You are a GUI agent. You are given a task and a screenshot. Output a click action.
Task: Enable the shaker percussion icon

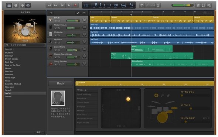[162, 95]
